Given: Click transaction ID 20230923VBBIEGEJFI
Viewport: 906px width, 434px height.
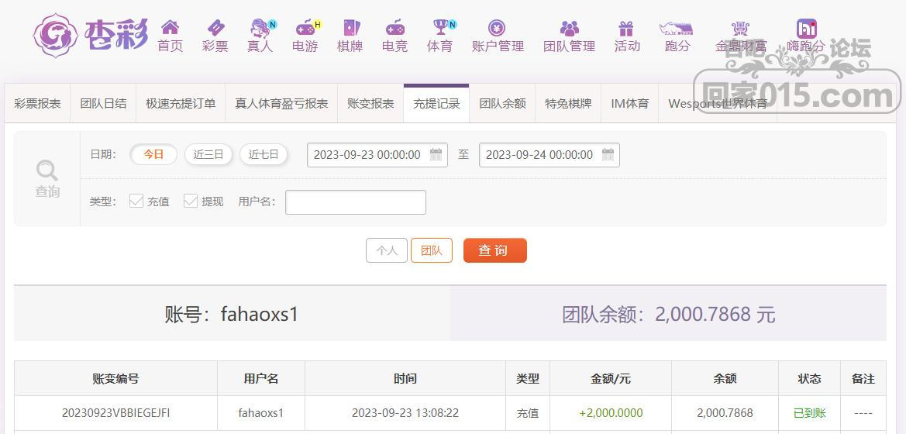Looking at the screenshot, I should tap(115, 413).
